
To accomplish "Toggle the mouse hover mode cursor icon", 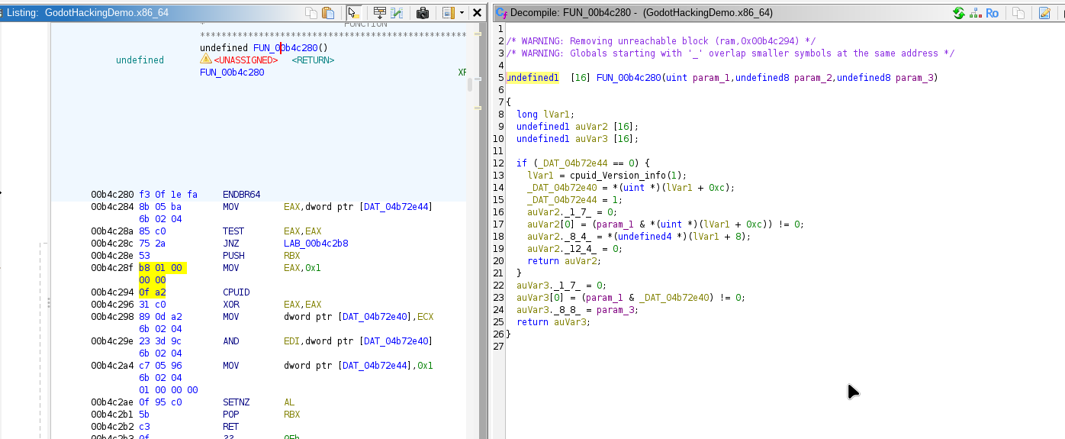I will tap(354, 13).
